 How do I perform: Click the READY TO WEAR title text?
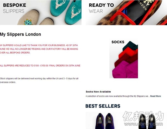(x=101, y=8)
